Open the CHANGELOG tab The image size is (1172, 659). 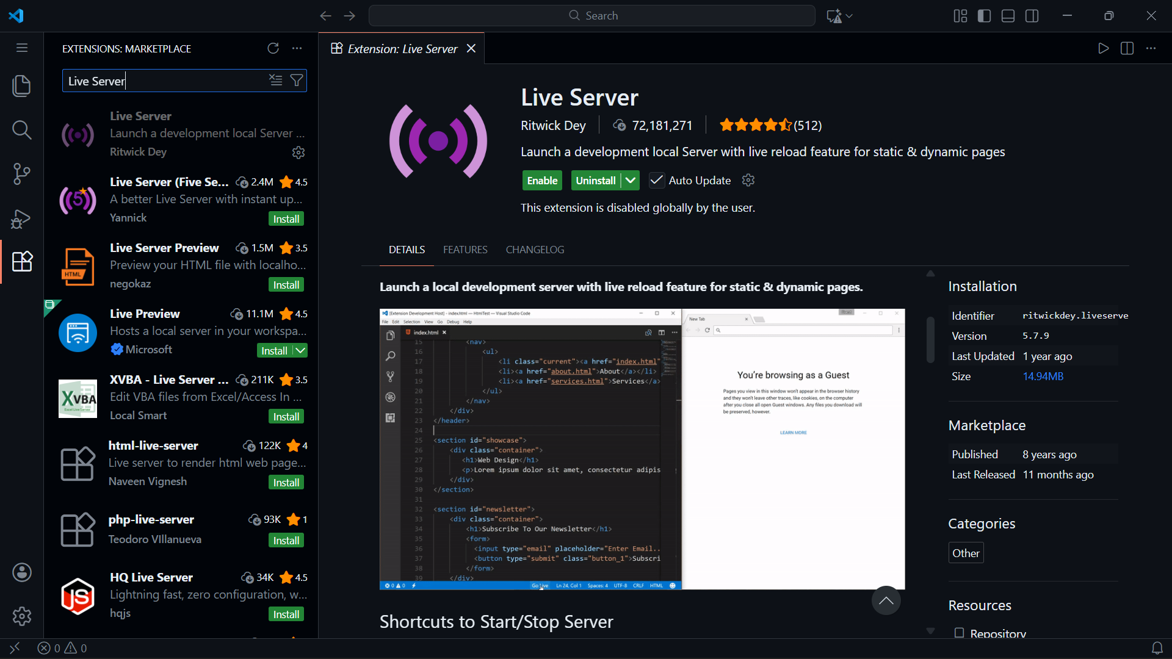535,250
